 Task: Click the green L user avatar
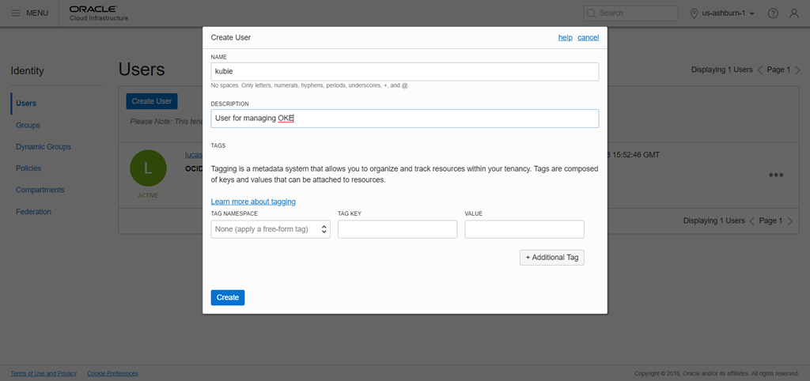coord(148,168)
